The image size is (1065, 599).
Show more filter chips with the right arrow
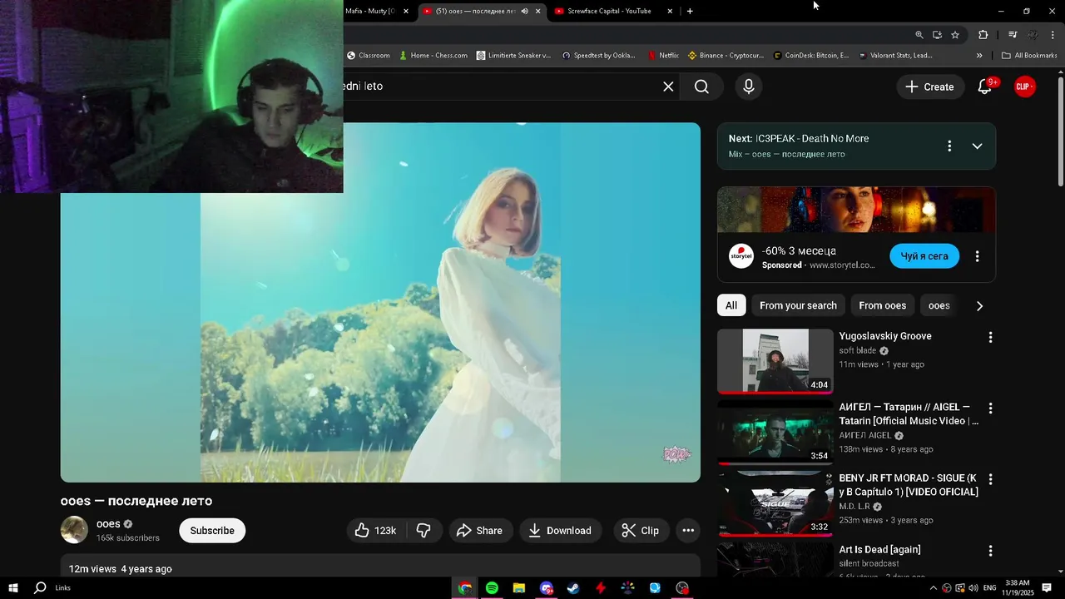pos(979,306)
